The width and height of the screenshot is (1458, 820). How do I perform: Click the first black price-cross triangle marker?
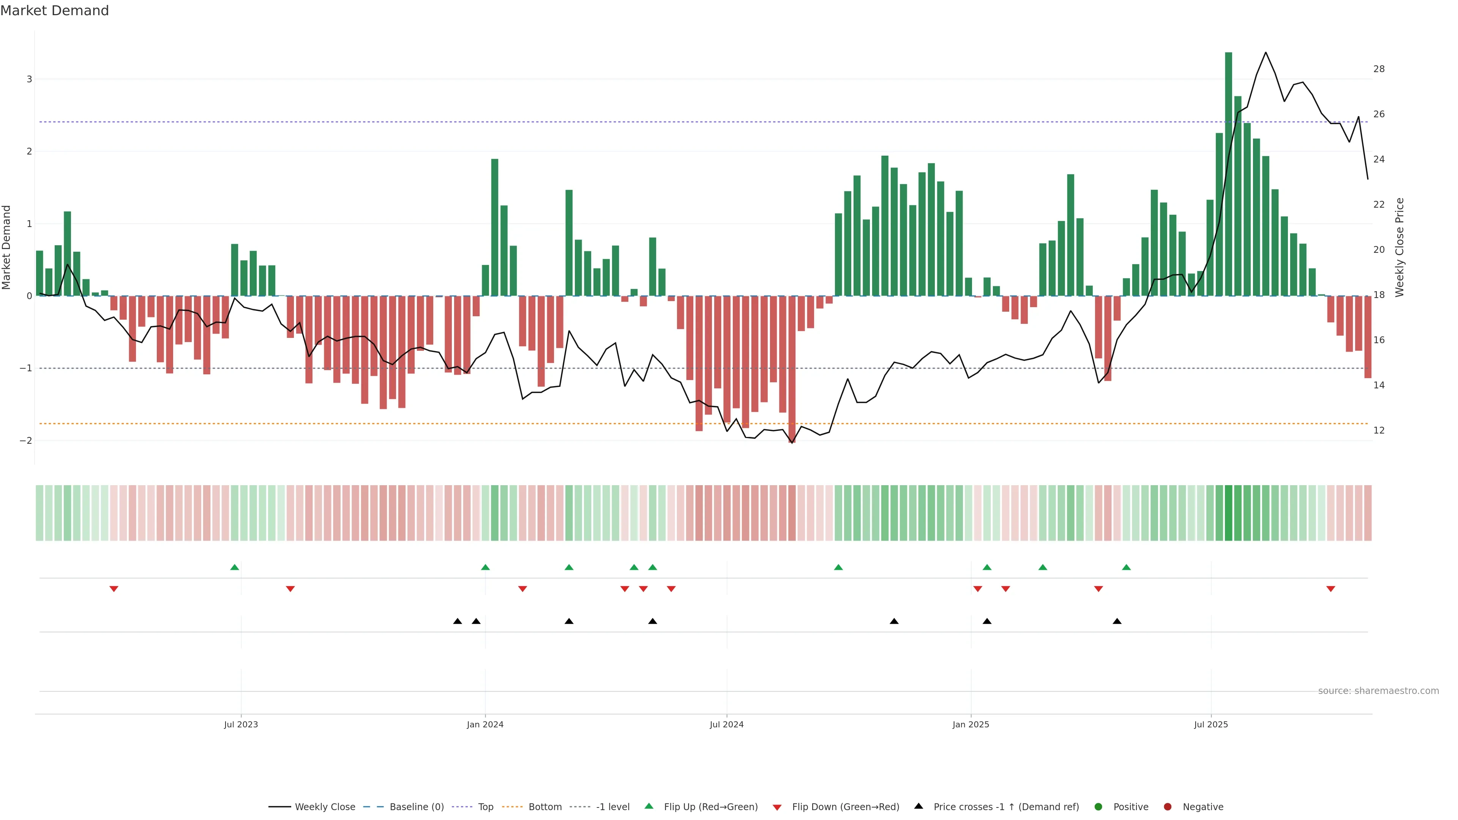pos(457,621)
